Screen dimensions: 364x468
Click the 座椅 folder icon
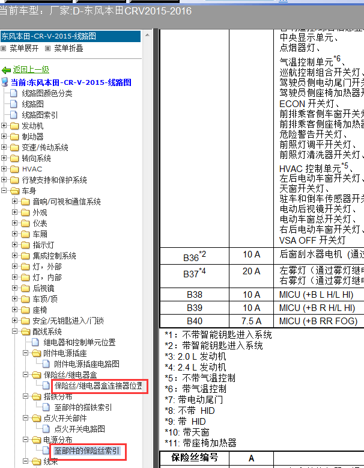tap(25, 310)
